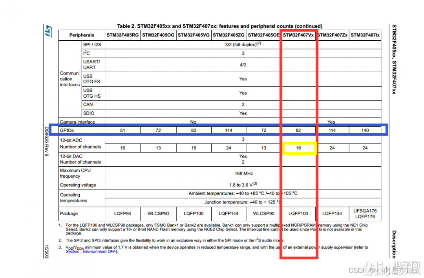Select the 'GPIOs' row label

pos(67,131)
